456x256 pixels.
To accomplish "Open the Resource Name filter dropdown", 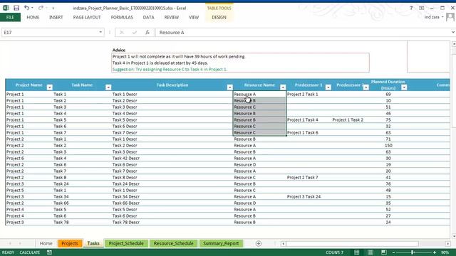I will coord(283,87).
